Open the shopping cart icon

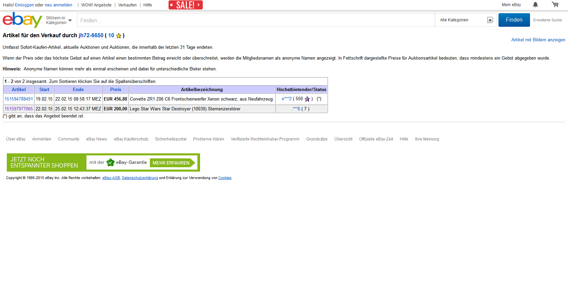pos(555,5)
